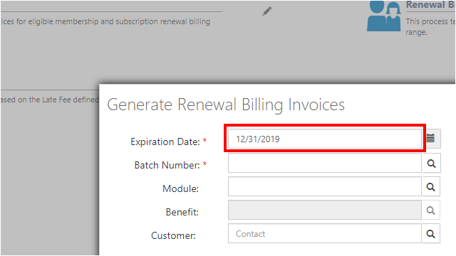Click the Customer label text
The width and height of the screenshot is (456, 256).
pyautogui.click(x=173, y=235)
